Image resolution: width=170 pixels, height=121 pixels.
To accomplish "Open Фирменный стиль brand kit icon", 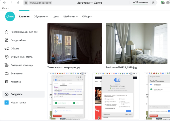I will click(x=7, y=57).
